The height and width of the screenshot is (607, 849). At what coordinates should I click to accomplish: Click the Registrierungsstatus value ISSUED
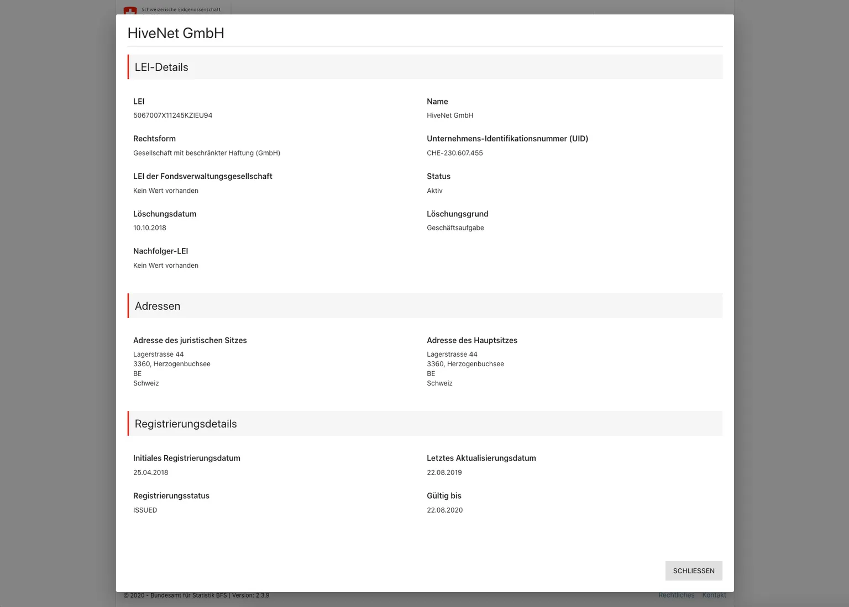click(x=145, y=510)
